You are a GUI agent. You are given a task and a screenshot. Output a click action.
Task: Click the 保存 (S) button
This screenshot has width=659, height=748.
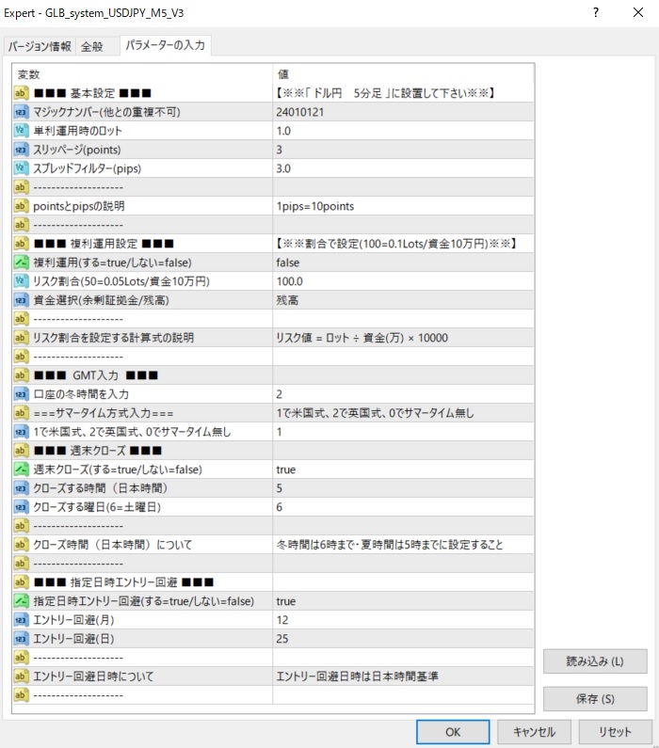point(595,699)
